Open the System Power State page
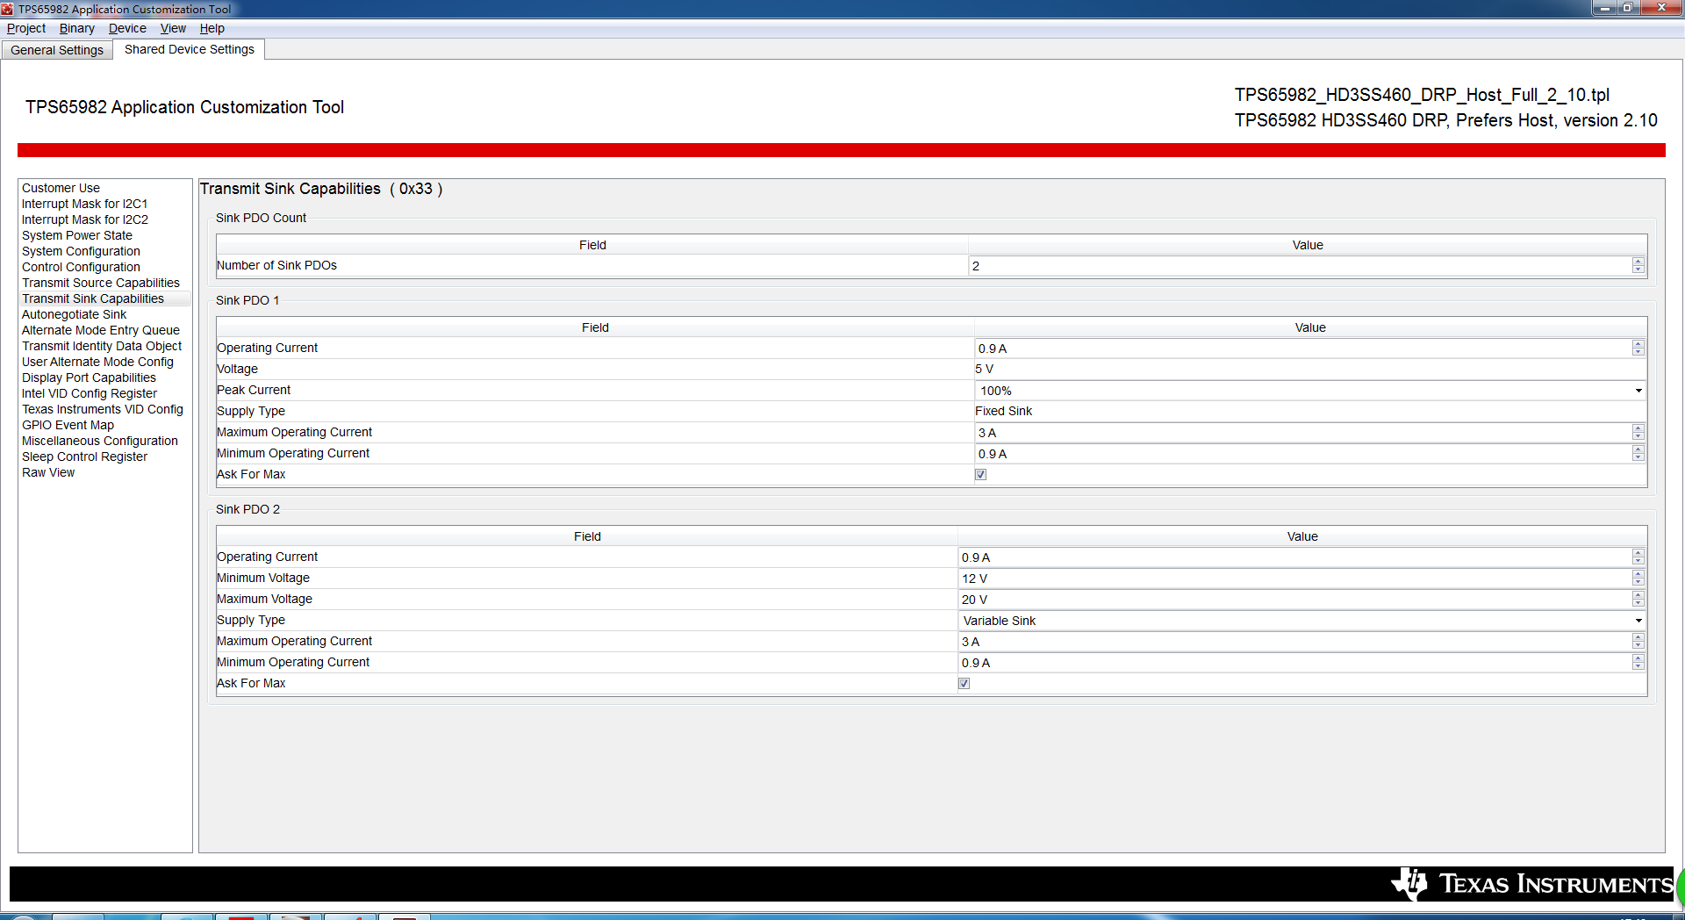Image resolution: width=1685 pixels, height=920 pixels. click(77, 235)
